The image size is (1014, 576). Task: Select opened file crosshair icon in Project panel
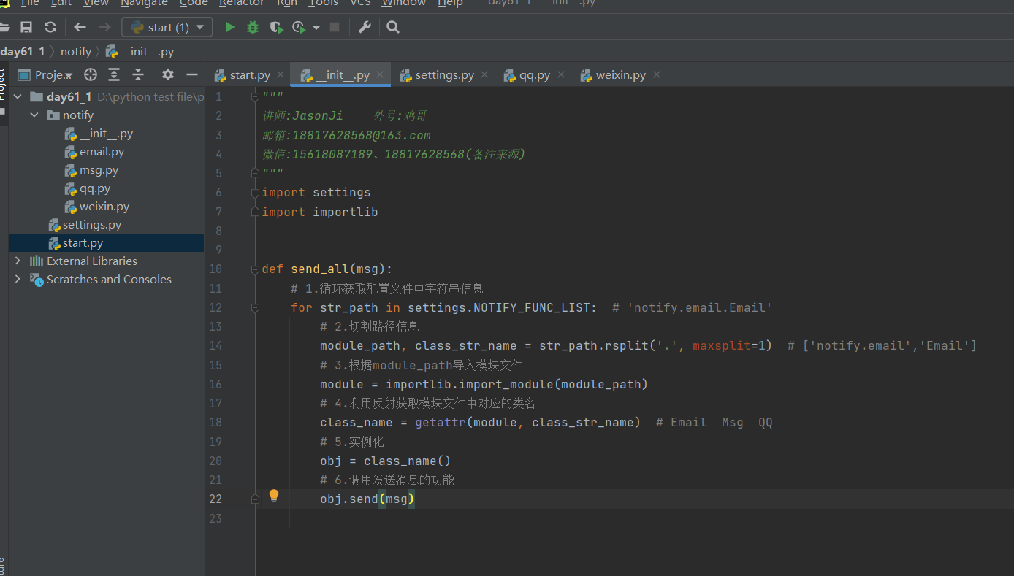(x=91, y=74)
